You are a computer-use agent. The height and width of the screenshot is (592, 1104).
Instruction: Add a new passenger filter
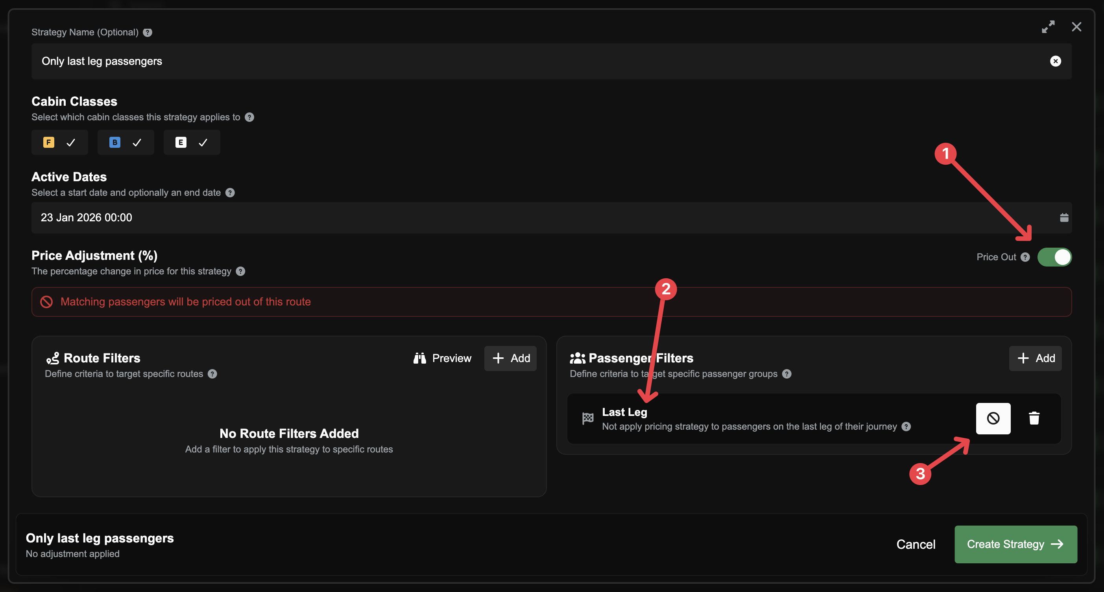(1035, 358)
